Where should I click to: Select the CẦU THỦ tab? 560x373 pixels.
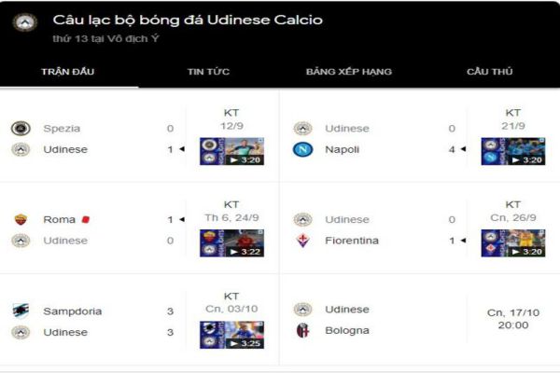(x=490, y=72)
